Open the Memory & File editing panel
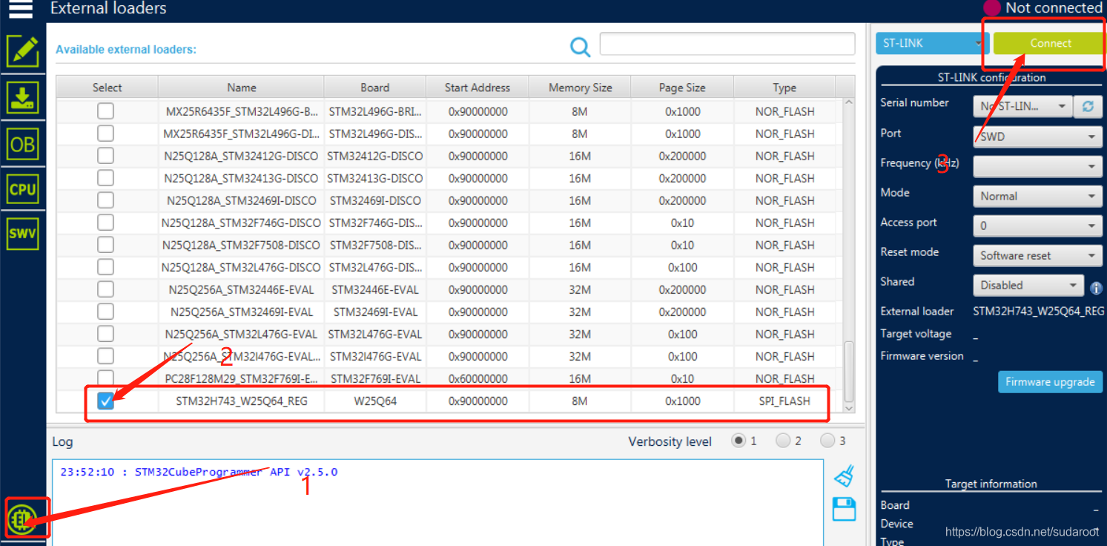 22,51
